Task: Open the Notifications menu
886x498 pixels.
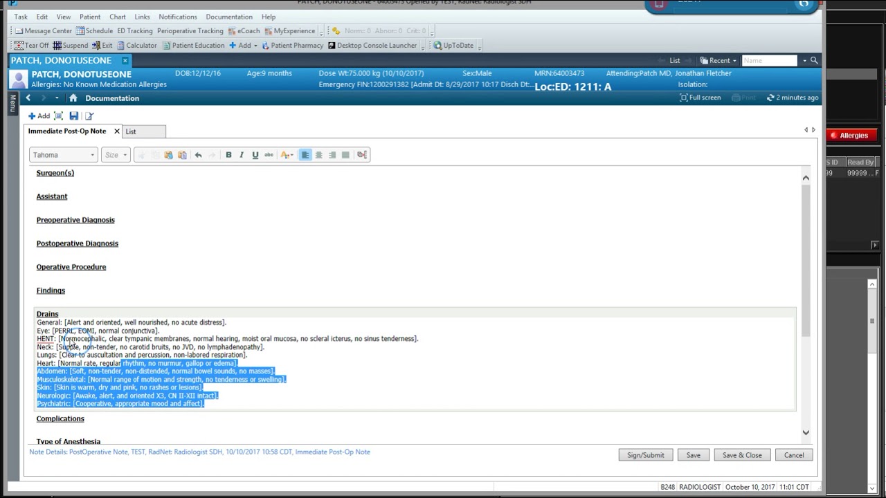Action: click(178, 17)
